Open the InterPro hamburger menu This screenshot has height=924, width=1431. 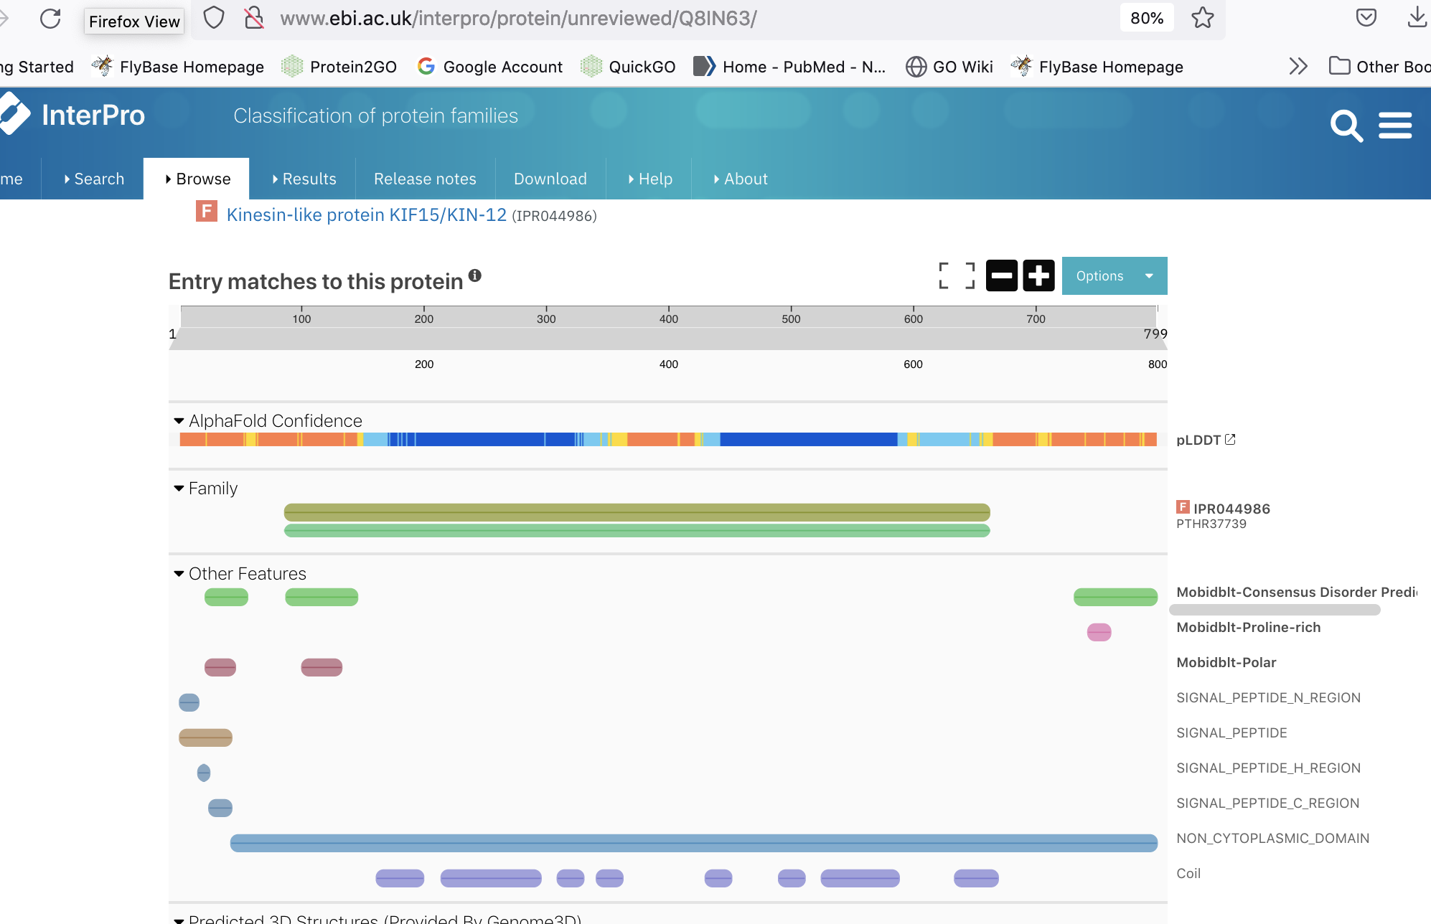[x=1395, y=125]
